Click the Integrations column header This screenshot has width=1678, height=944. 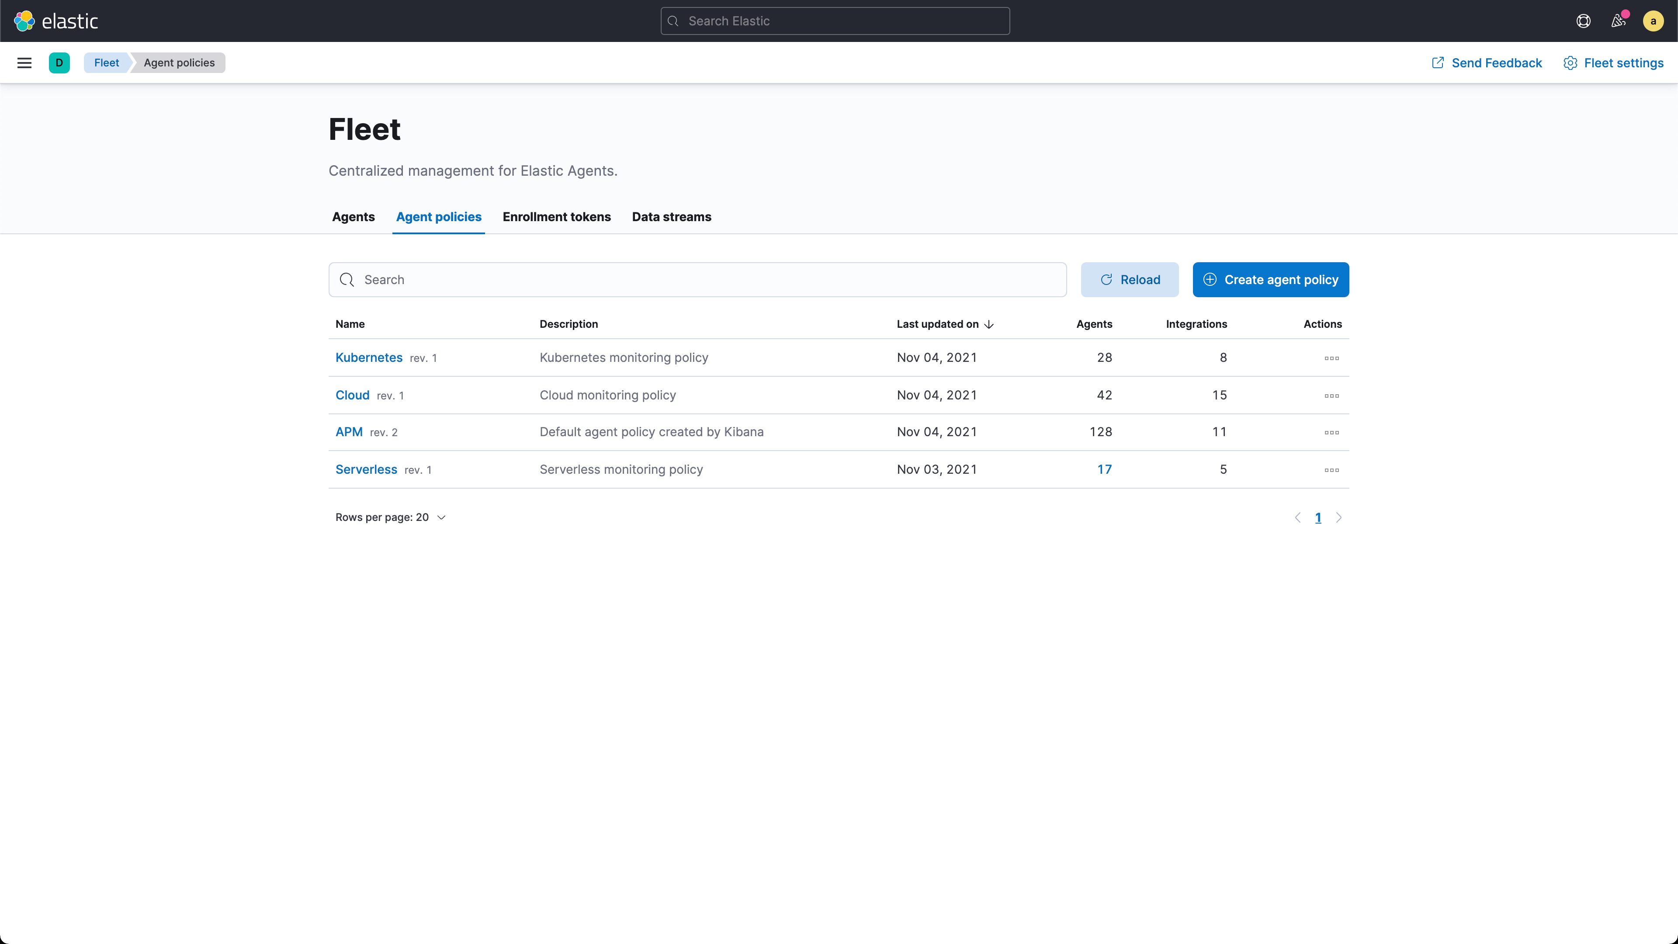click(x=1196, y=324)
